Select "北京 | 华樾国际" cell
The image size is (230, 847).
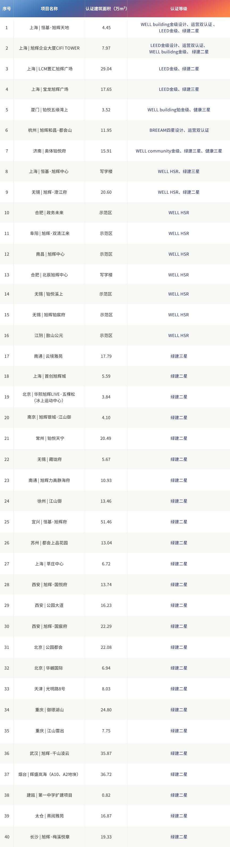[x=48, y=668]
